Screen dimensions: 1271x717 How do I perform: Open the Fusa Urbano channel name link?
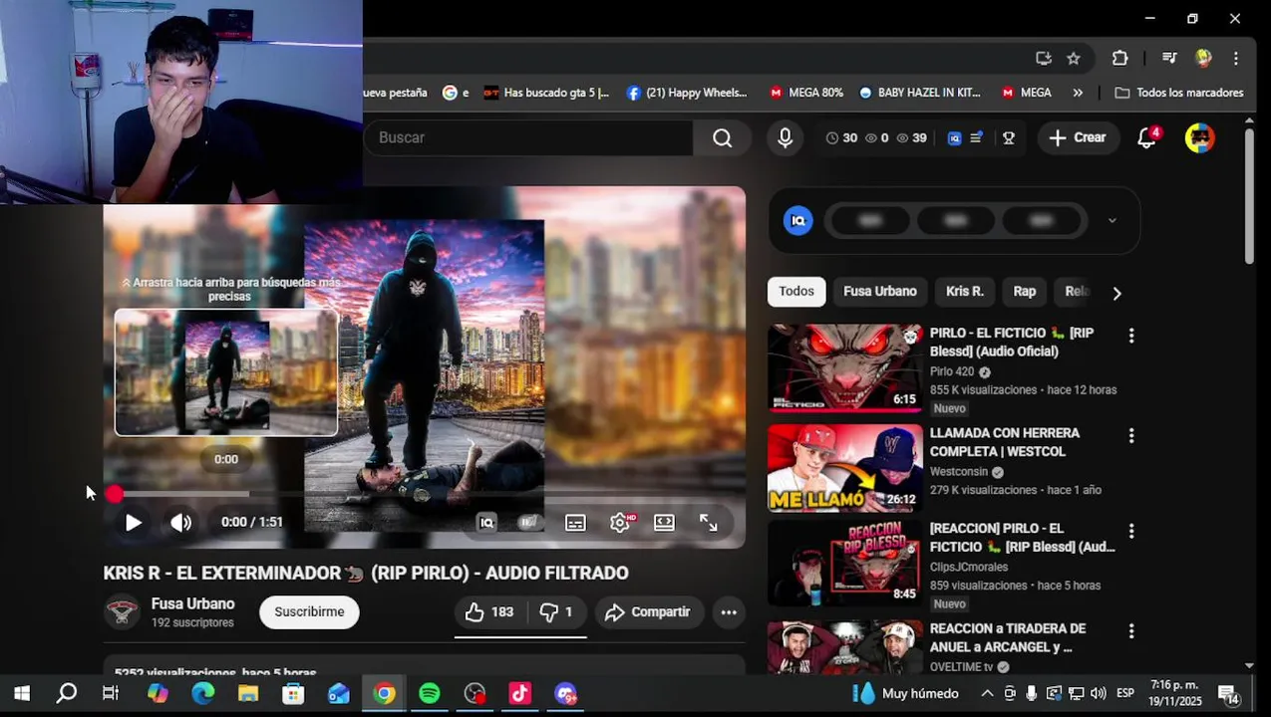tap(192, 604)
